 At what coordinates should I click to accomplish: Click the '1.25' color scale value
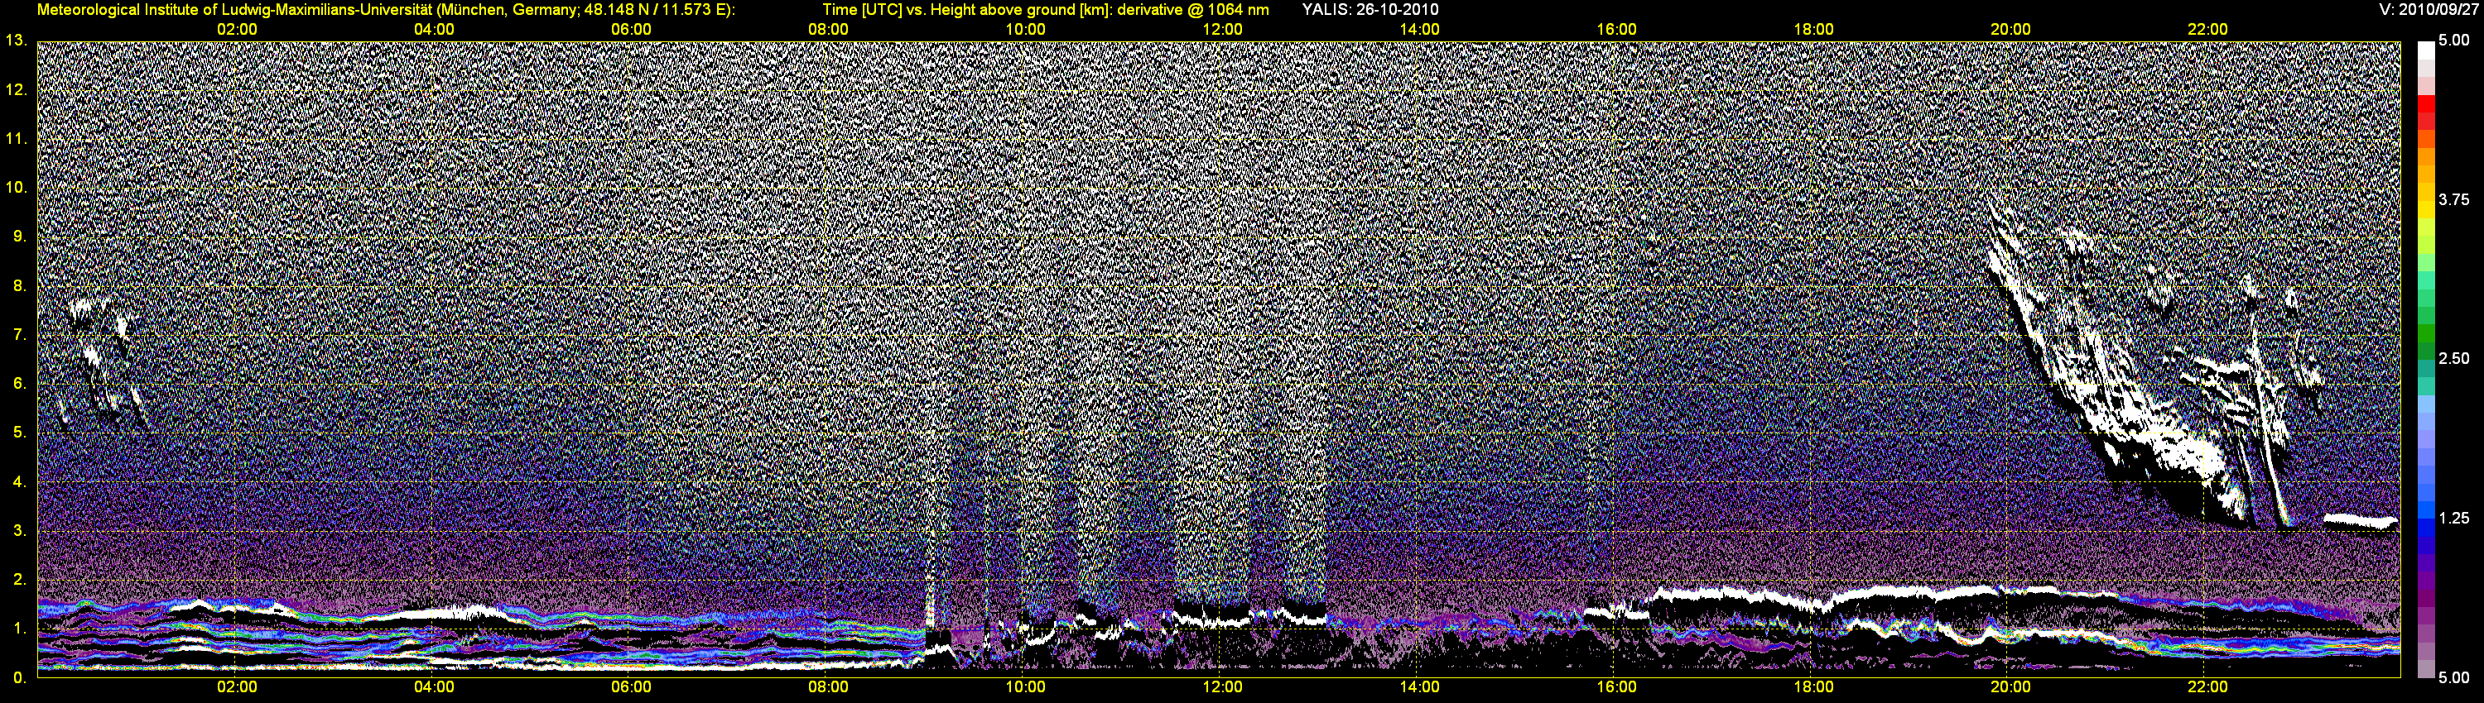(x=2454, y=518)
